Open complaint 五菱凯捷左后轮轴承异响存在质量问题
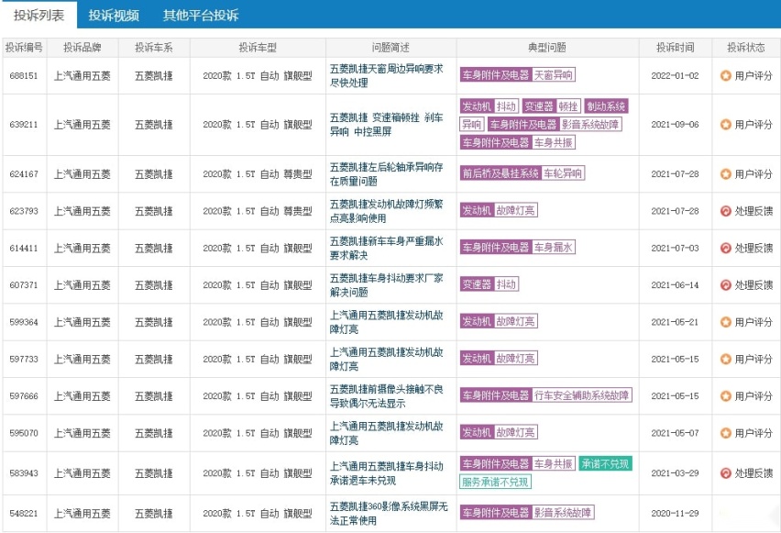Viewport: 781px width, 533px height. (x=386, y=174)
